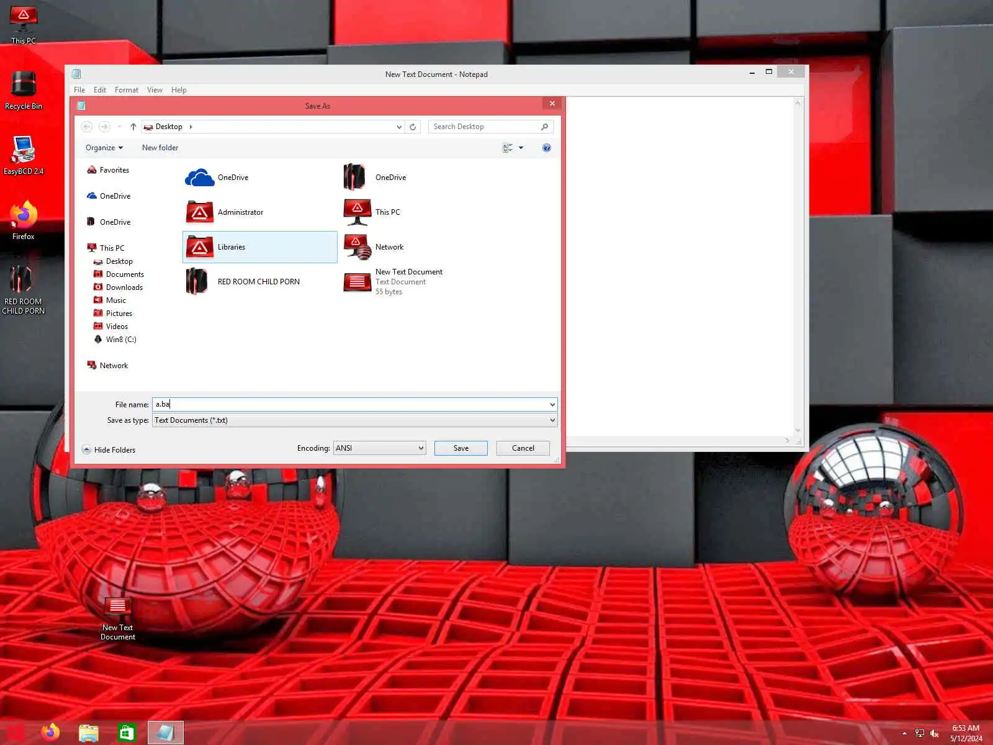Click Notepad taskbar button

pyautogui.click(x=165, y=733)
